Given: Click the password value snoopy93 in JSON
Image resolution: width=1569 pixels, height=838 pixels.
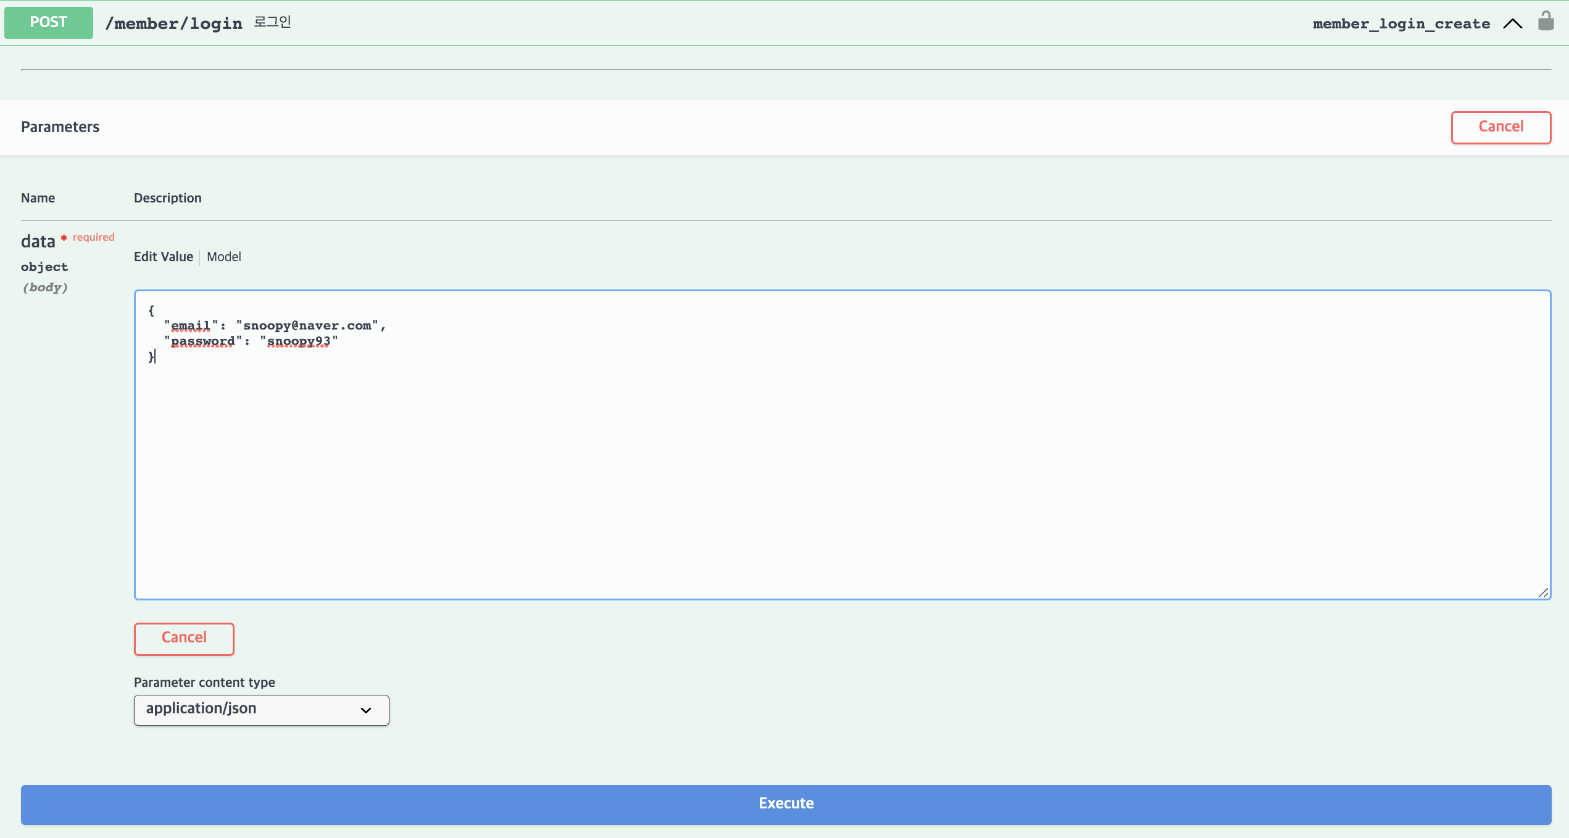Looking at the screenshot, I should (299, 341).
